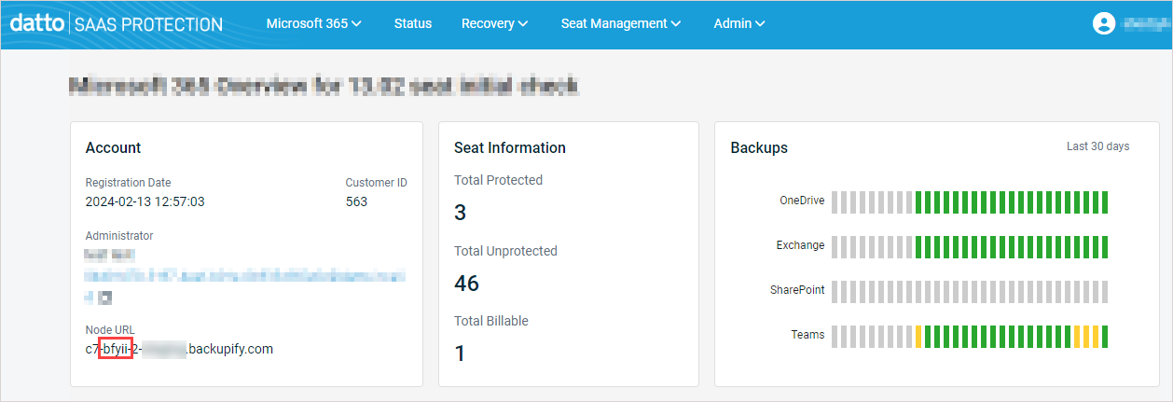The height and width of the screenshot is (402, 1173).
Task: Click the blurred administrator email link
Action: tap(244, 277)
